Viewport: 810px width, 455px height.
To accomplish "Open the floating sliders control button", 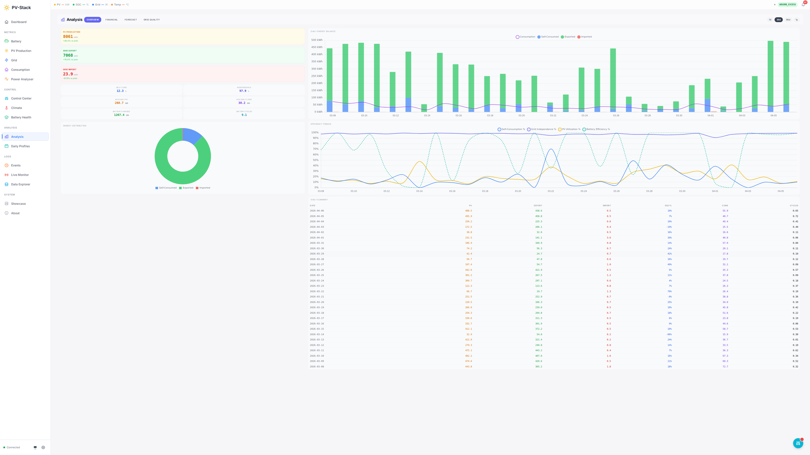I will coord(798,443).
